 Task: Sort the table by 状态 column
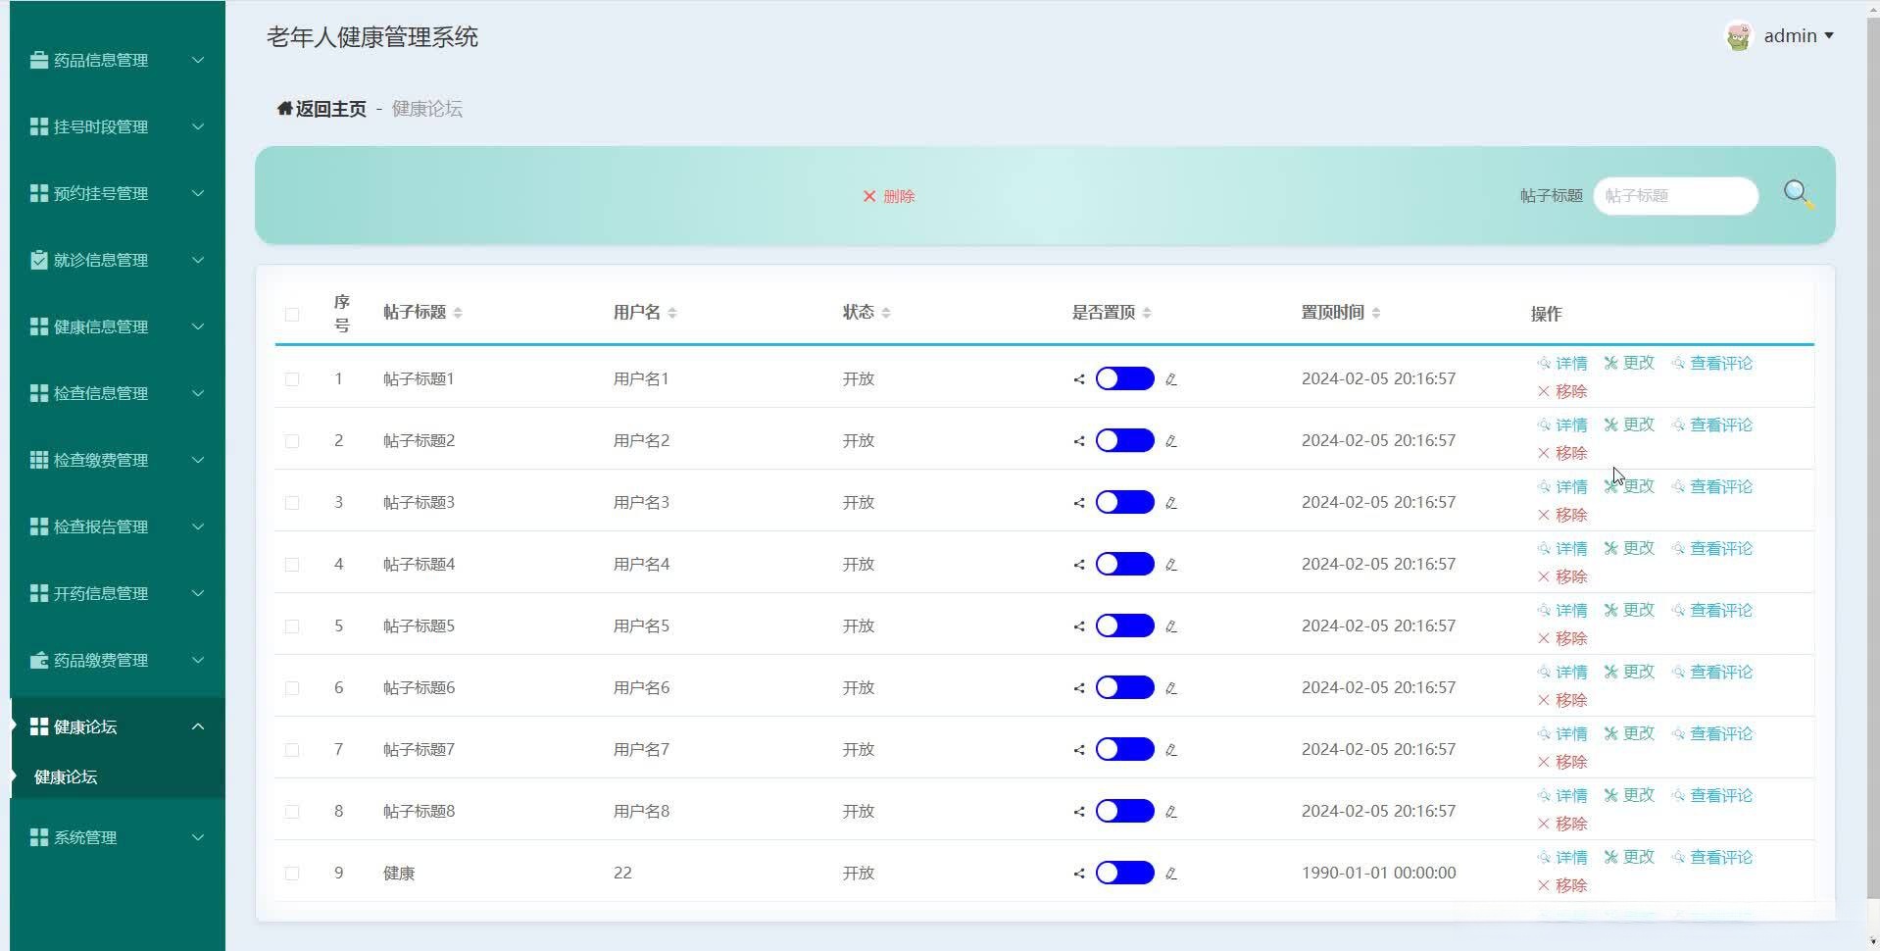click(886, 313)
